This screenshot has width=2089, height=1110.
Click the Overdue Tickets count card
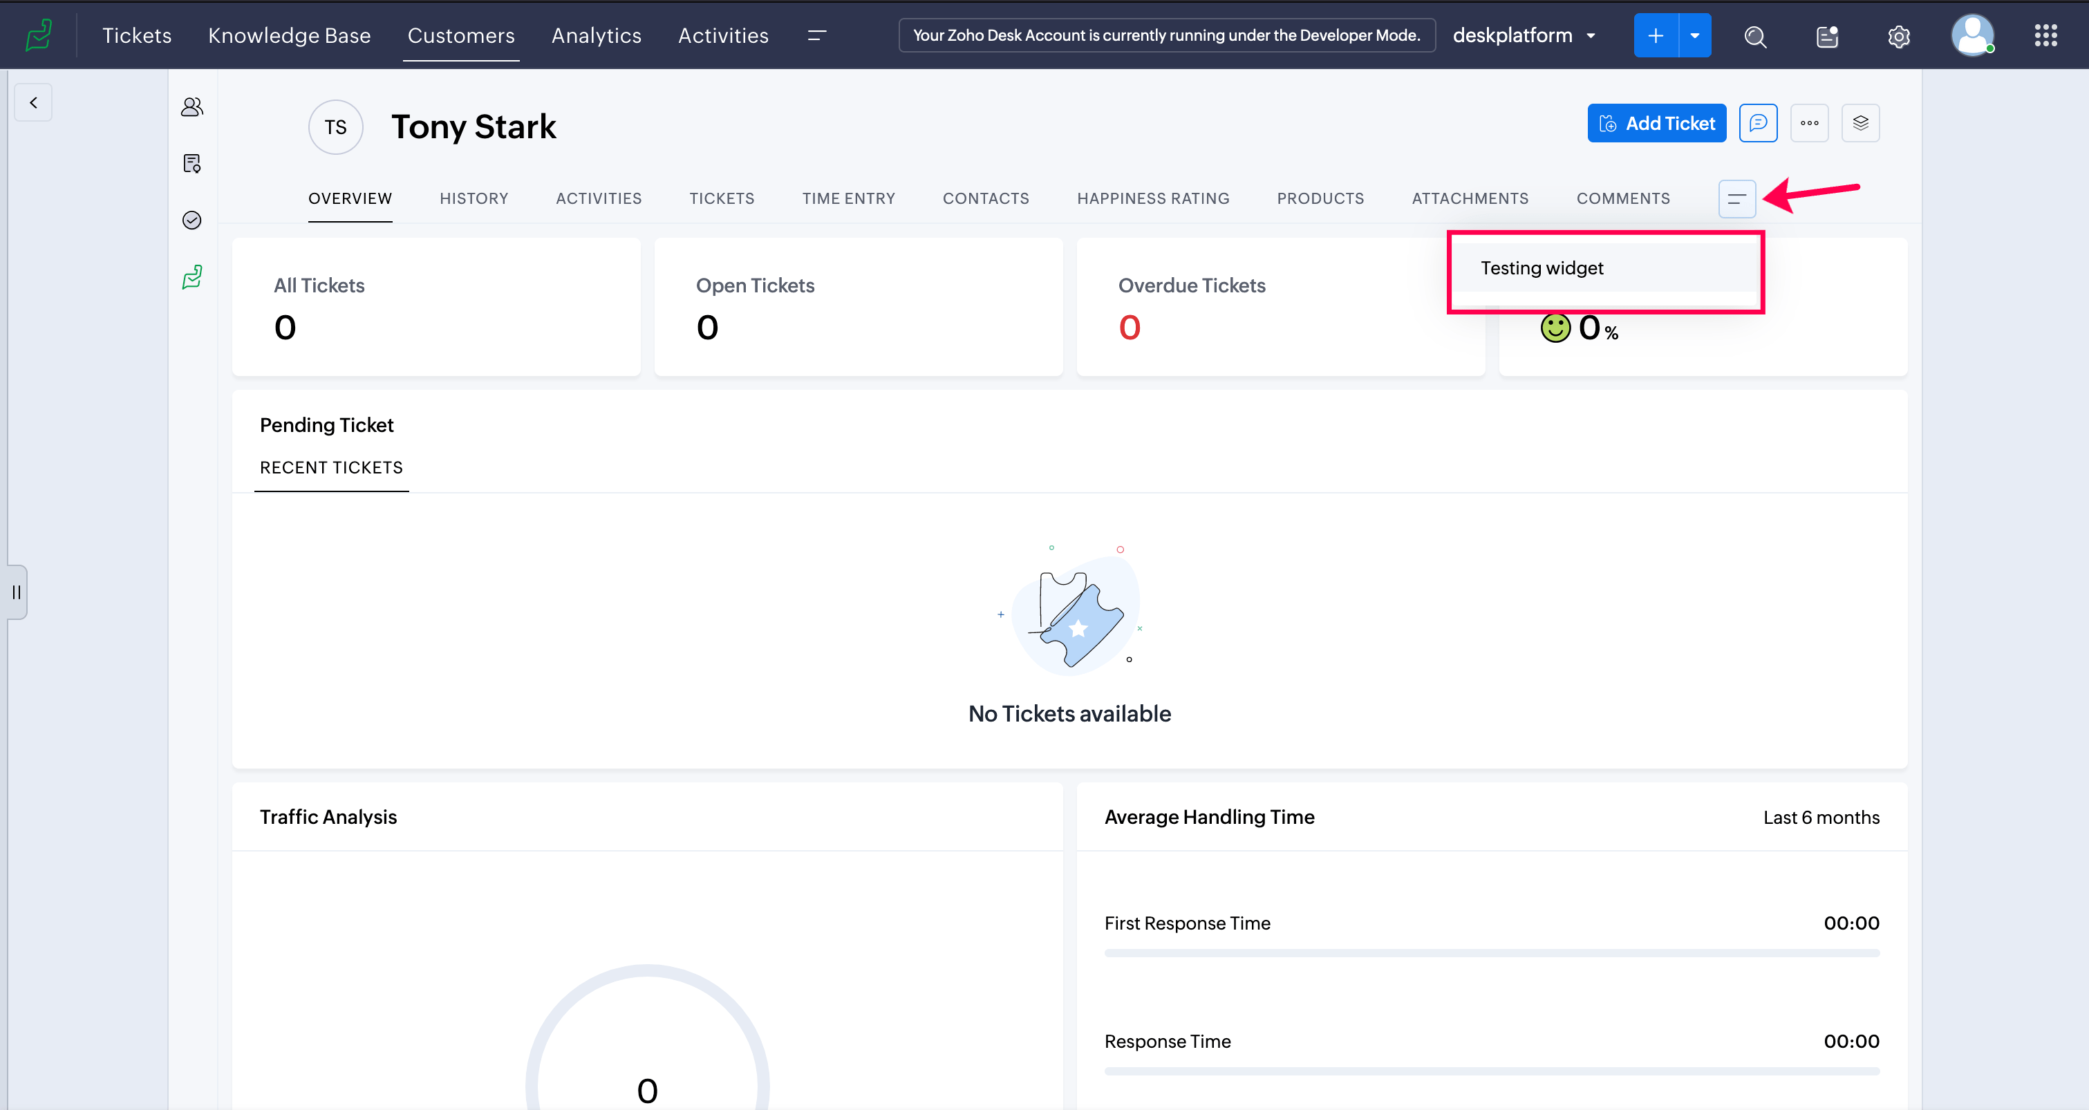click(x=1282, y=306)
